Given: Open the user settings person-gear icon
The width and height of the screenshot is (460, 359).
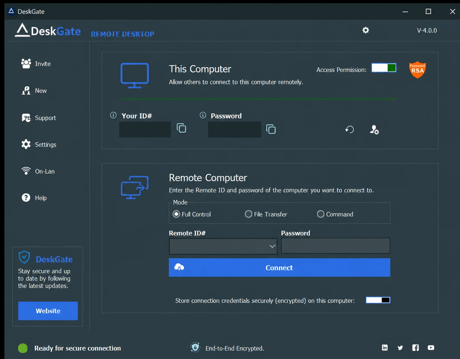Looking at the screenshot, I should pos(374,130).
